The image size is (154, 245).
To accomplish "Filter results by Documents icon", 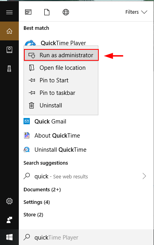I will [x=47, y=12].
